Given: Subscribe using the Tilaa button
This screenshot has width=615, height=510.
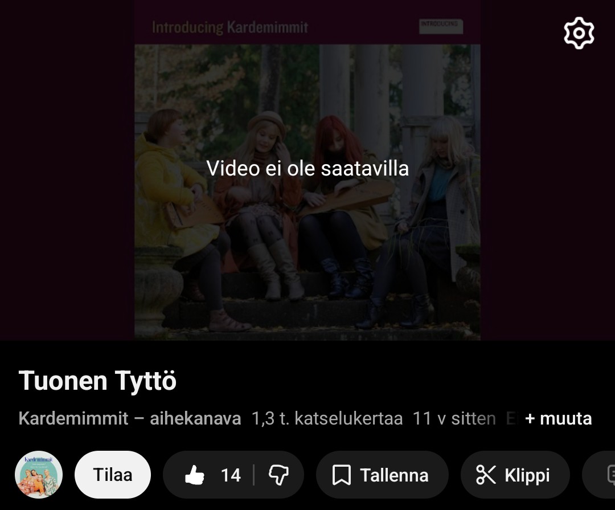Looking at the screenshot, I should [113, 475].
